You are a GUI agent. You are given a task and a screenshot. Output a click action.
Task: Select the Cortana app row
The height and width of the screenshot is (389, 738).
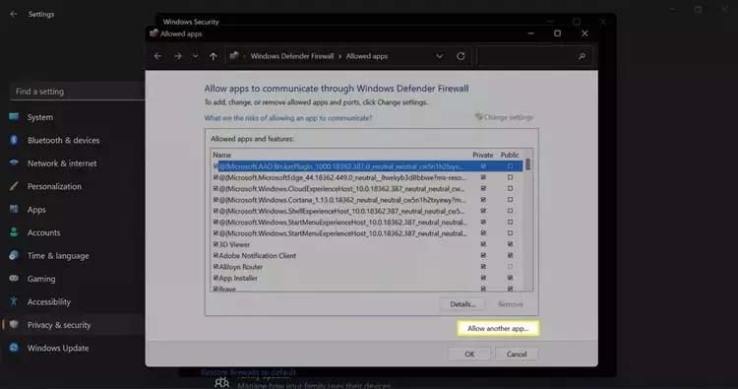367,200
